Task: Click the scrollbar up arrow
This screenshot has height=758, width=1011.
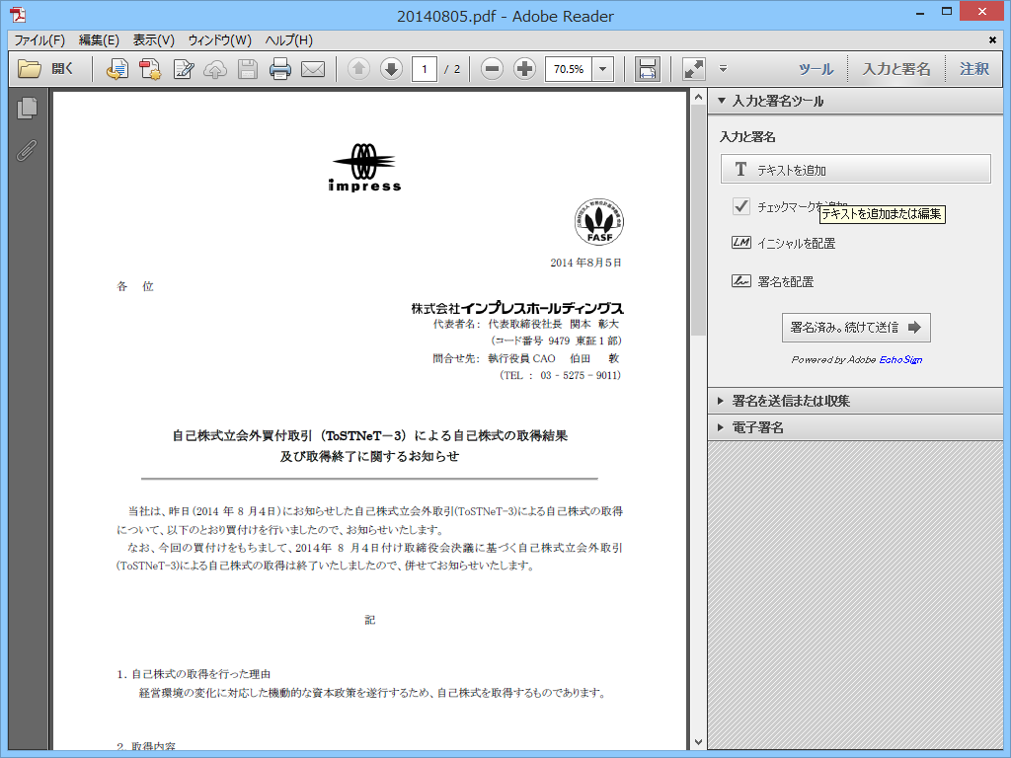Action: click(698, 98)
